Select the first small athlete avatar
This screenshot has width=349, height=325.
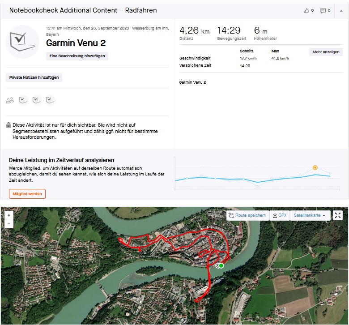pyautogui.click(x=24, y=100)
